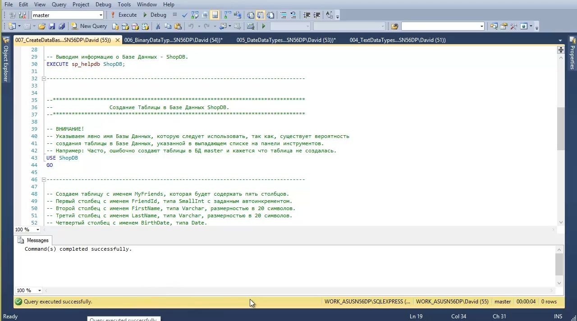577x321 pixels.
Task: Open the Query Options icon
Action: (205, 15)
